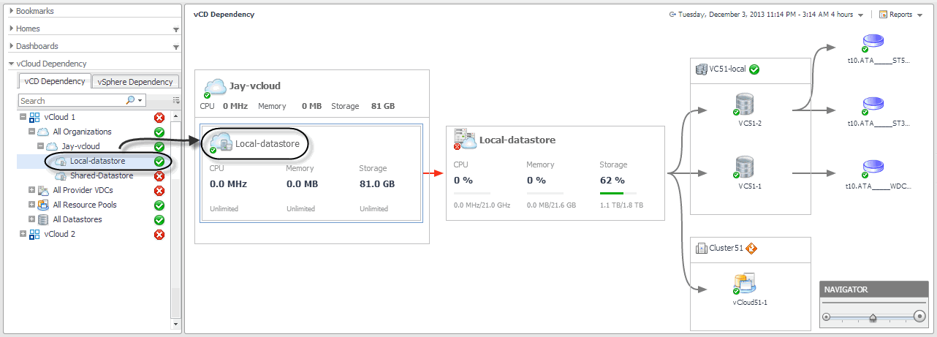Screen dimensions: 937x337
Task: Collapse the vCloud 1 tree node
Action: [23, 117]
